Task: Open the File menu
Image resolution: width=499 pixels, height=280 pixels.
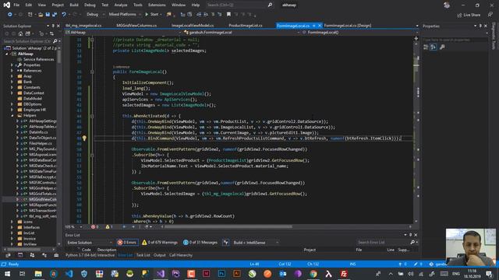Action: pos(16,5)
